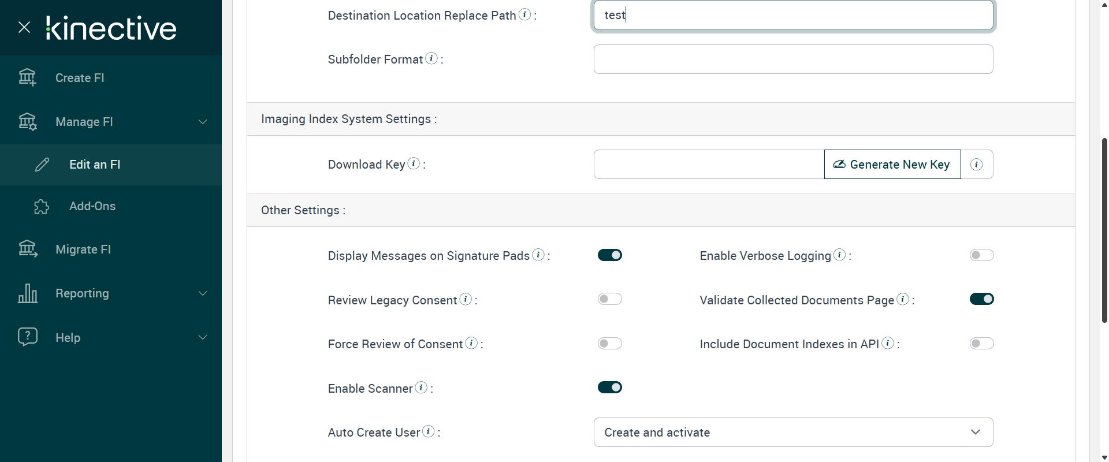Click info icon beside Enable Verbose Logging
Image resolution: width=1109 pixels, height=462 pixels.
tap(840, 255)
